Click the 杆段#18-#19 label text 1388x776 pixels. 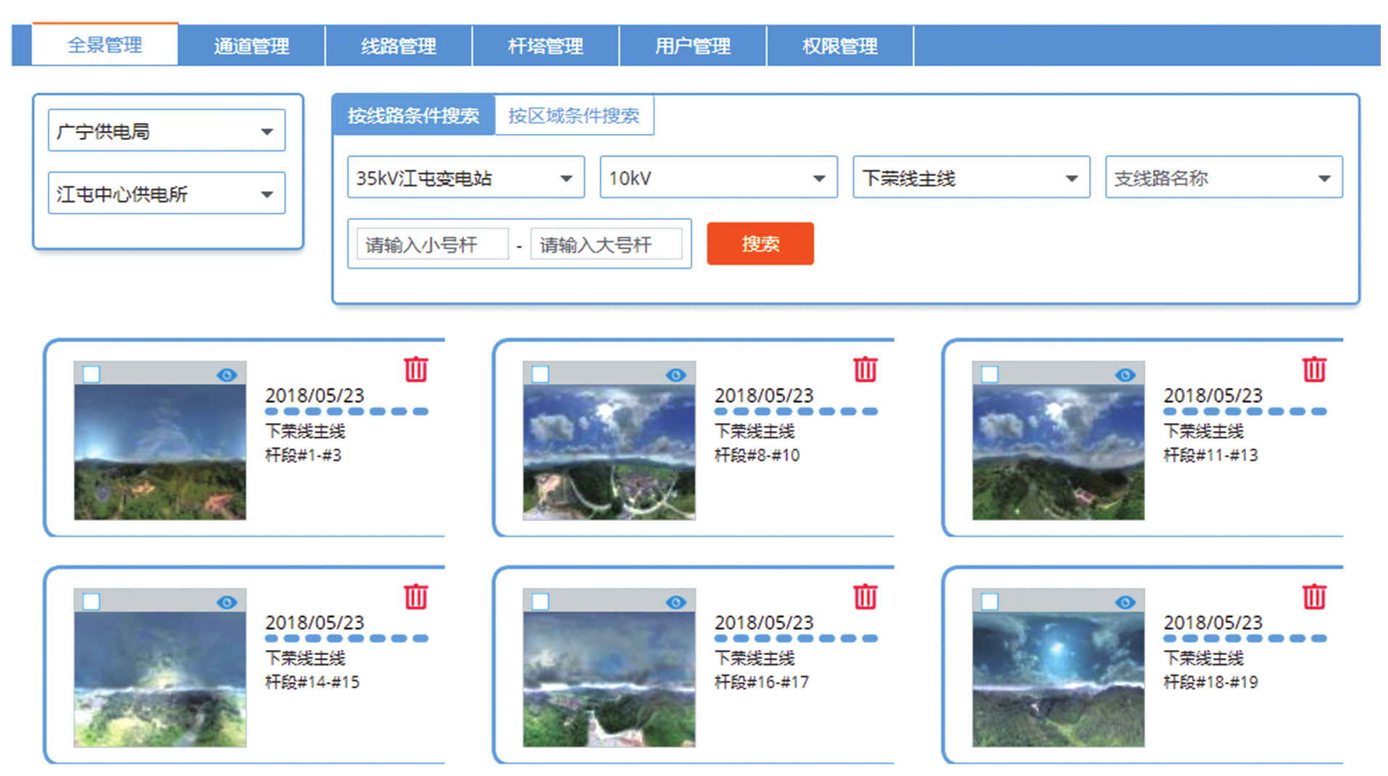1211,682
